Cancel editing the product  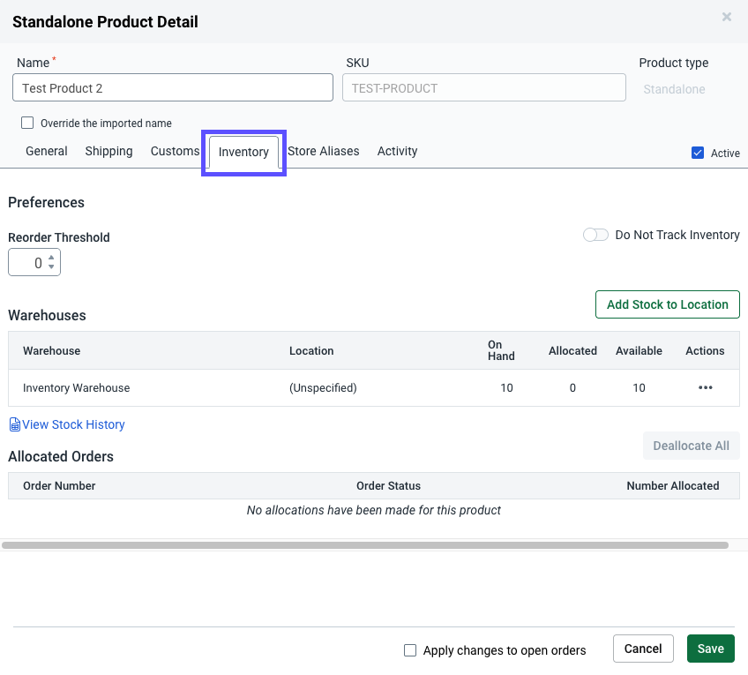(643, 649)
